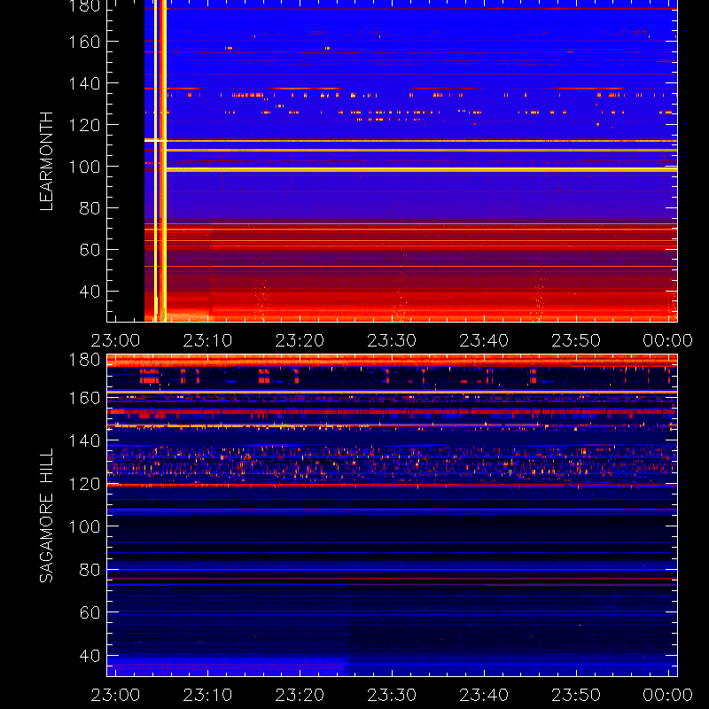Click the 23:10 time label under Learmonth plot
This screenshot has width=709, height=709.
[207, 340]
